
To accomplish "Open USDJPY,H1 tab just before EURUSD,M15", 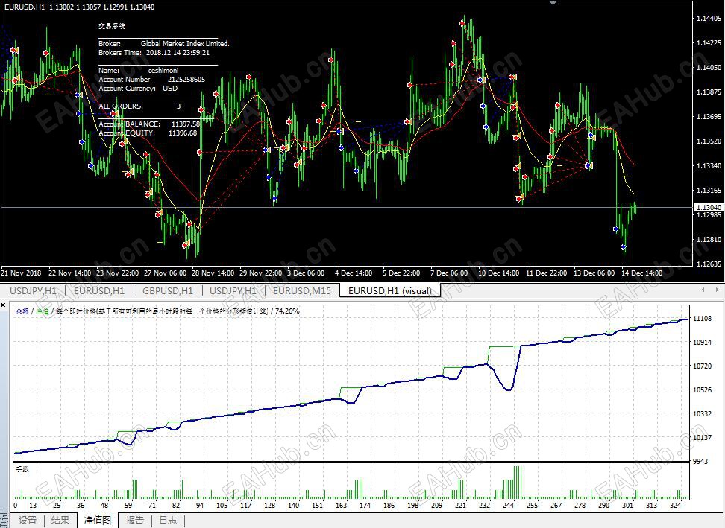I will coord(233,290).
